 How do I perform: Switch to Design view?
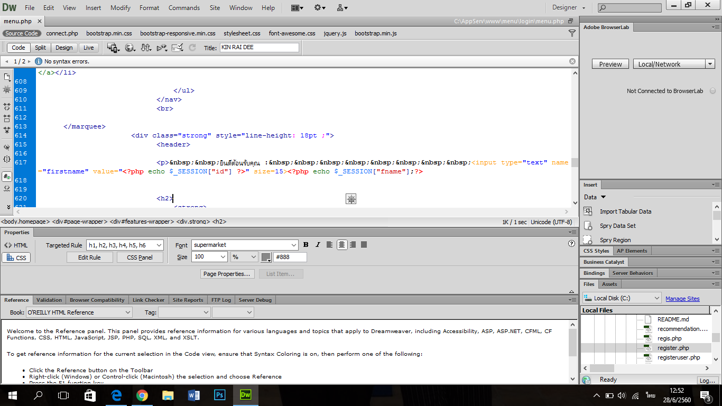tap(64, 48)
